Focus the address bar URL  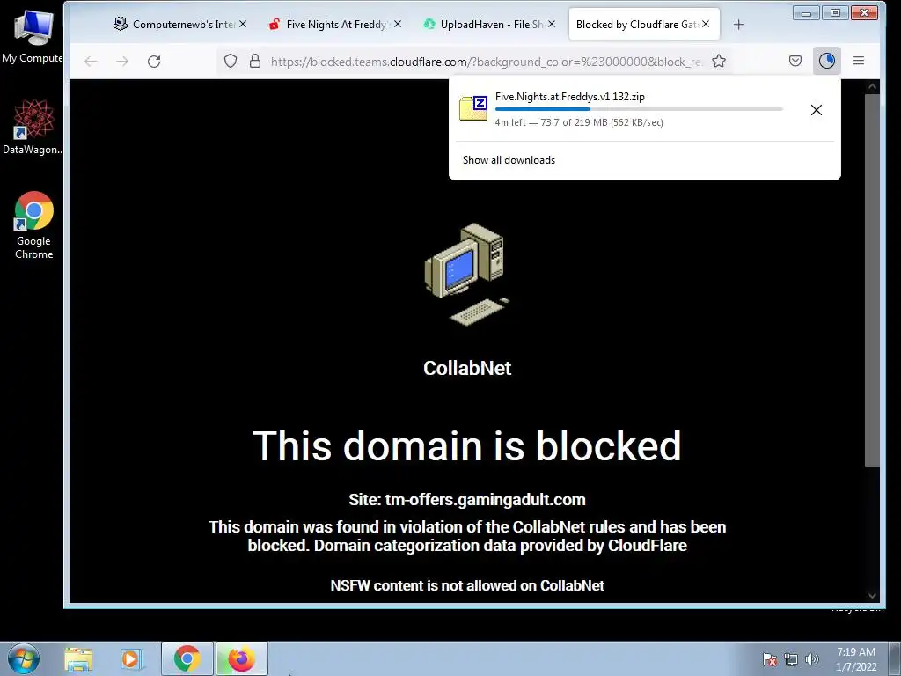point(486,62)
